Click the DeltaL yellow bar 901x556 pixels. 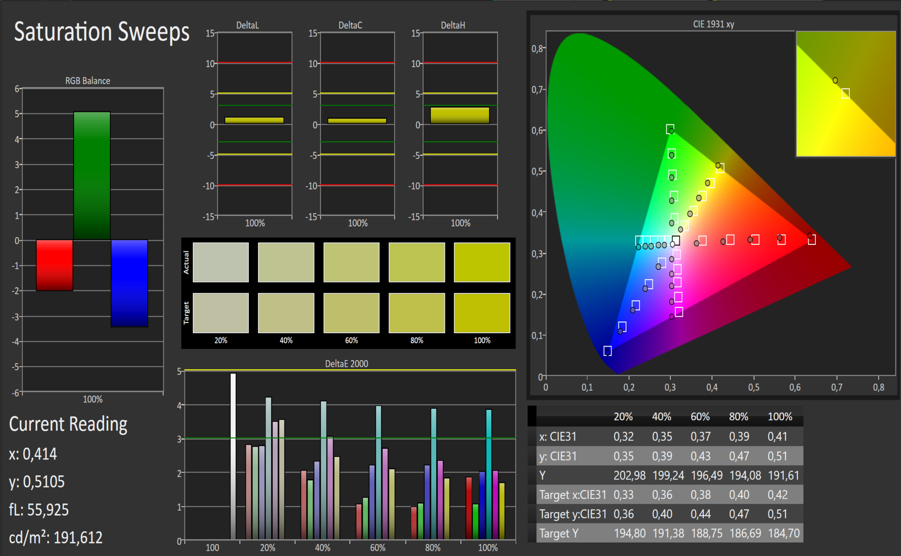(254, 121)
